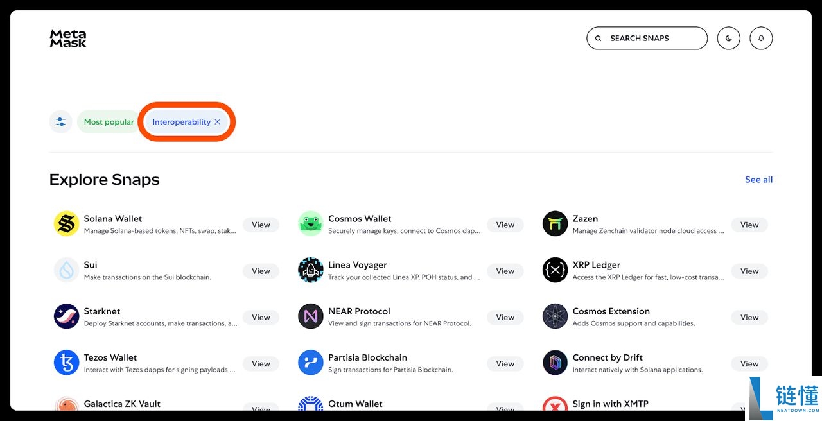Viewport: 822px width, 421px height.
Task: Click the search magnifier icon
Action: point(599,39)
